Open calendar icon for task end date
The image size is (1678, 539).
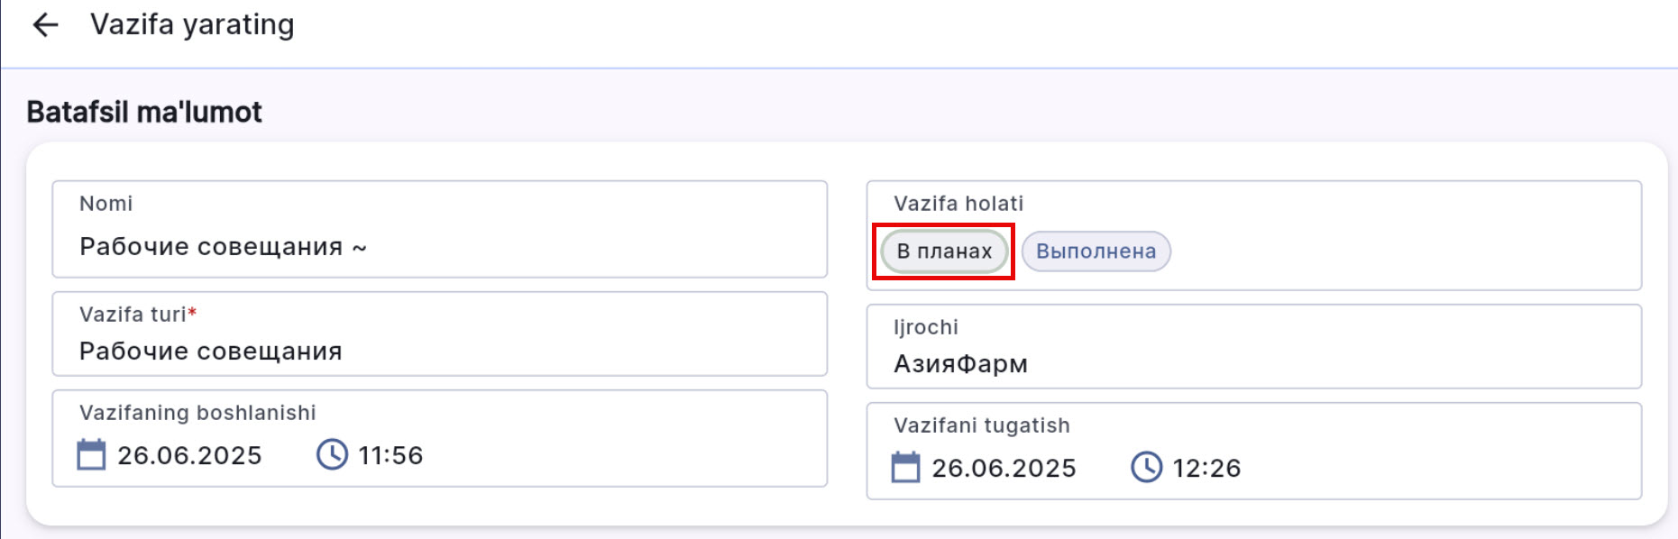tap(905, 468)
